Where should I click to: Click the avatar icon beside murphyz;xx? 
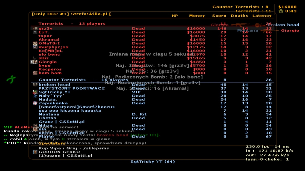[35, 47]
